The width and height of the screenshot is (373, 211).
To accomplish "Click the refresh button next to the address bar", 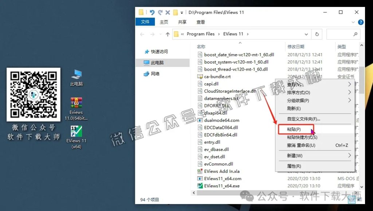I will [x=317, y=34].
